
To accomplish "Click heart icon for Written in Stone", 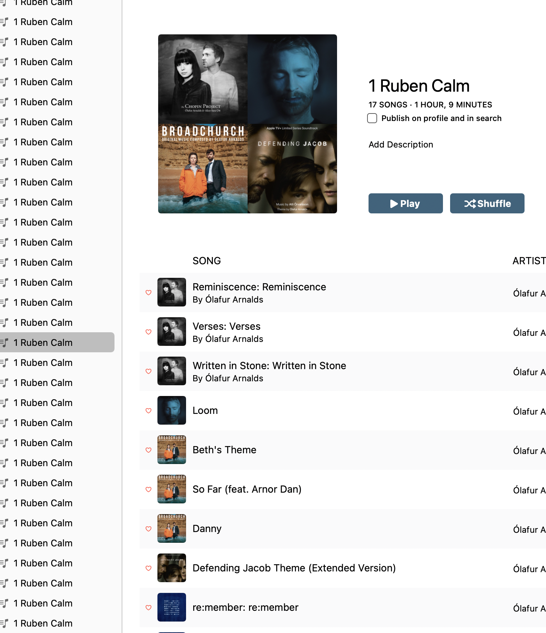I will click(x=148, y=371).
